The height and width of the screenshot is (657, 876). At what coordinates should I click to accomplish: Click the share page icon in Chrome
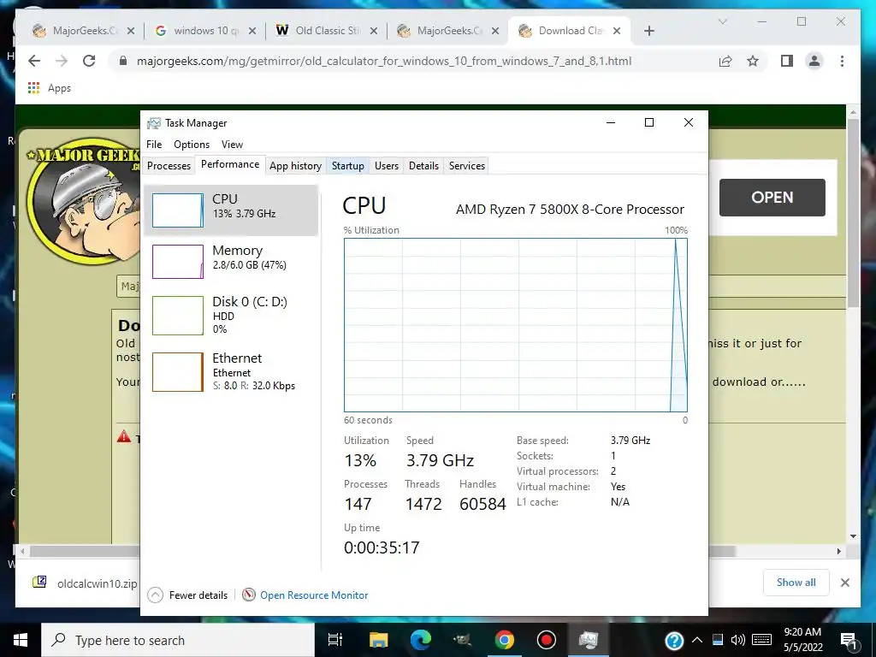tap(725, 61)
